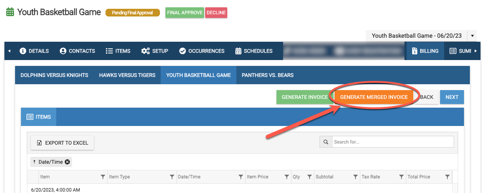
Task: Select the Panthers vs. Bears tab
Action: [267, 75]
